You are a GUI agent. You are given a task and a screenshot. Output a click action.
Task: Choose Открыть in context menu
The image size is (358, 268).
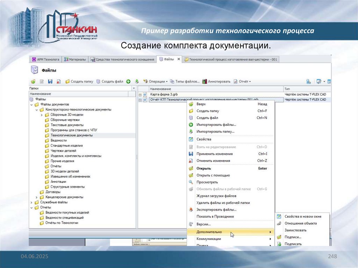231,168
